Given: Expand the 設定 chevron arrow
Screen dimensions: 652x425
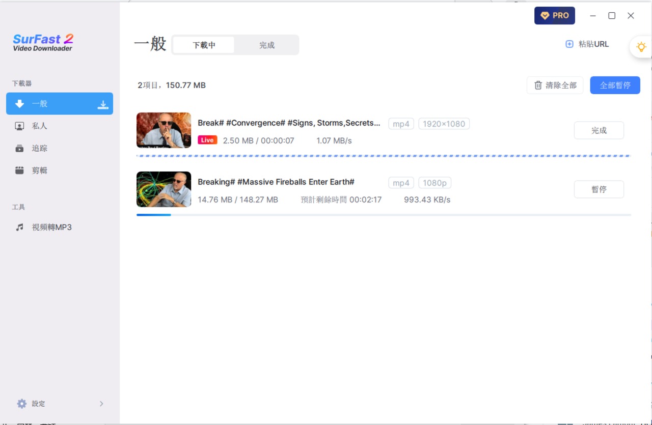Looking at the screenshot, I should [101, 404].
